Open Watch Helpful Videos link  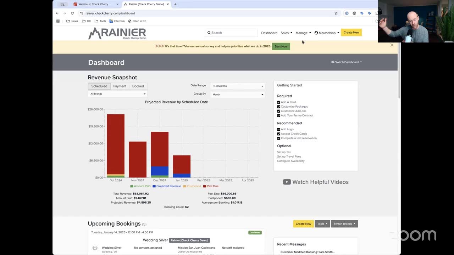316,182
